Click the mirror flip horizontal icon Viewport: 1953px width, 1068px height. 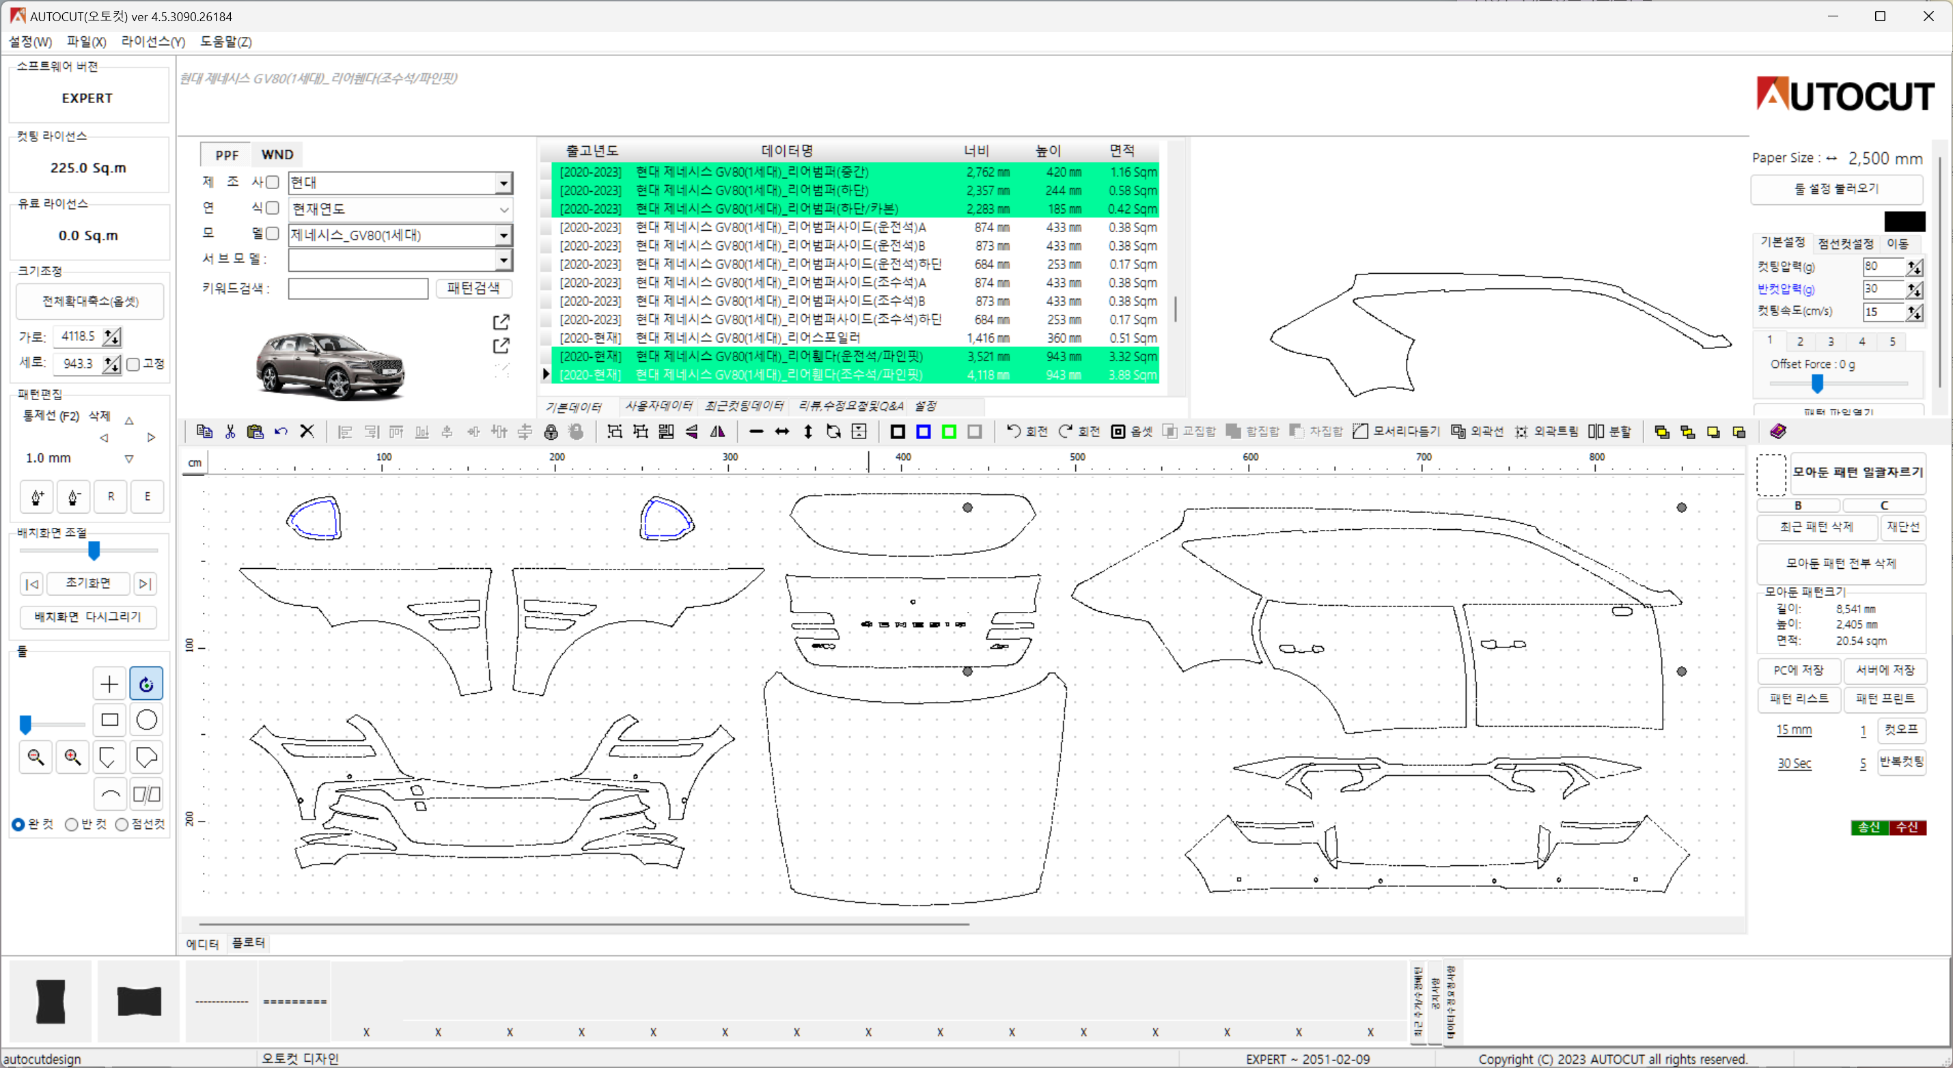717,432
